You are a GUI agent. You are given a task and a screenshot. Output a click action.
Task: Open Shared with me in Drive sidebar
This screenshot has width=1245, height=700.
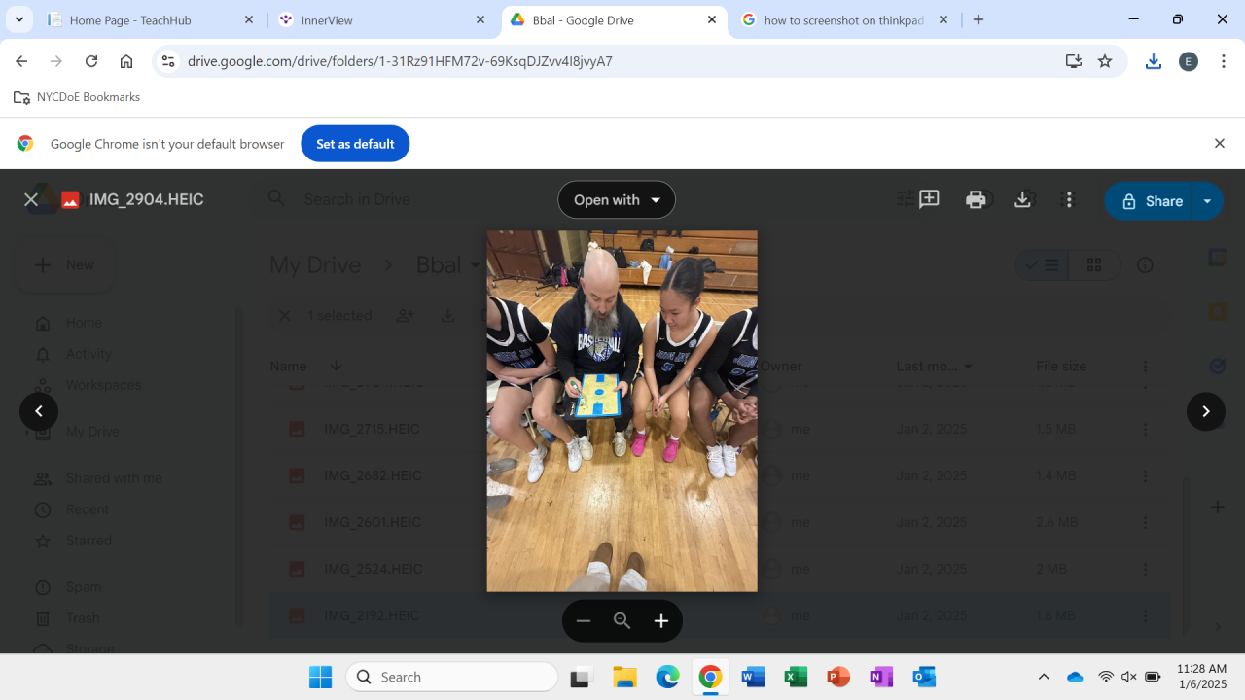(x=114, y=478)
